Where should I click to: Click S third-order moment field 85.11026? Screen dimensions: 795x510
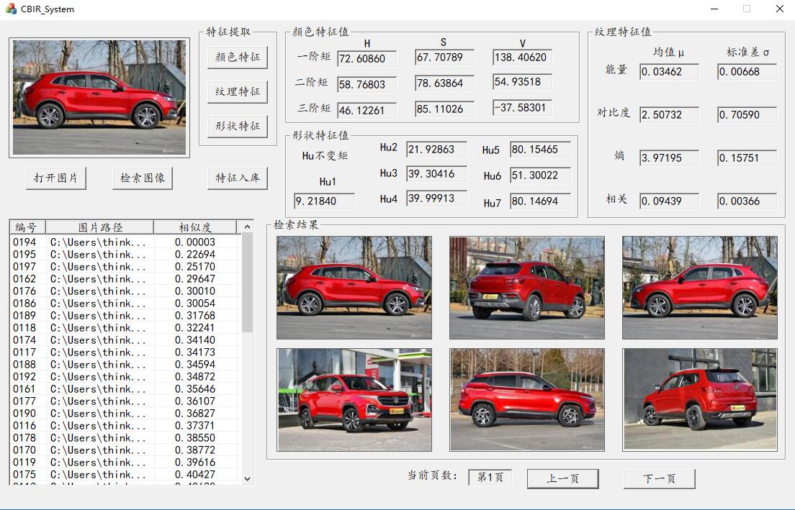coord(444,109)
